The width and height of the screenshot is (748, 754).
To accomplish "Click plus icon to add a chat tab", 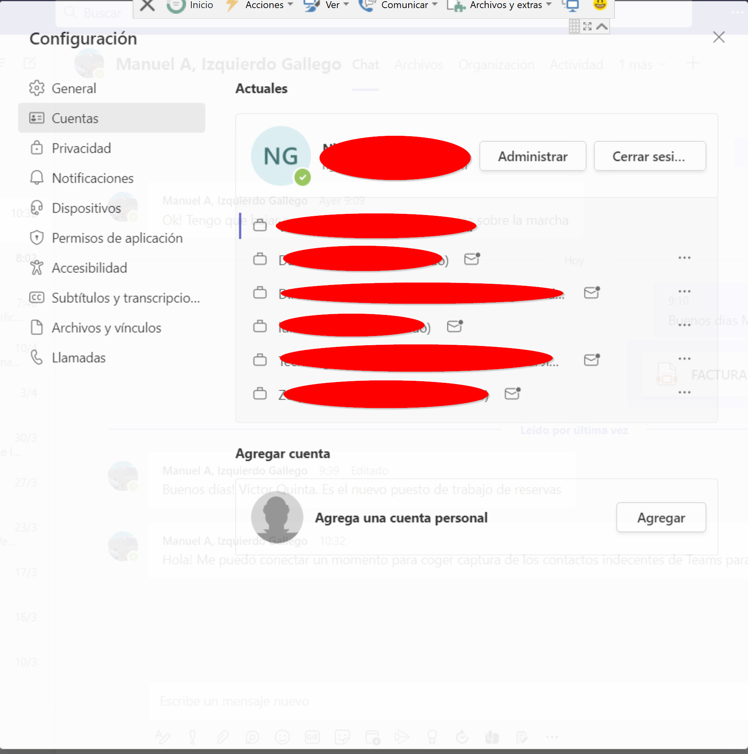I will coord(693,63).
